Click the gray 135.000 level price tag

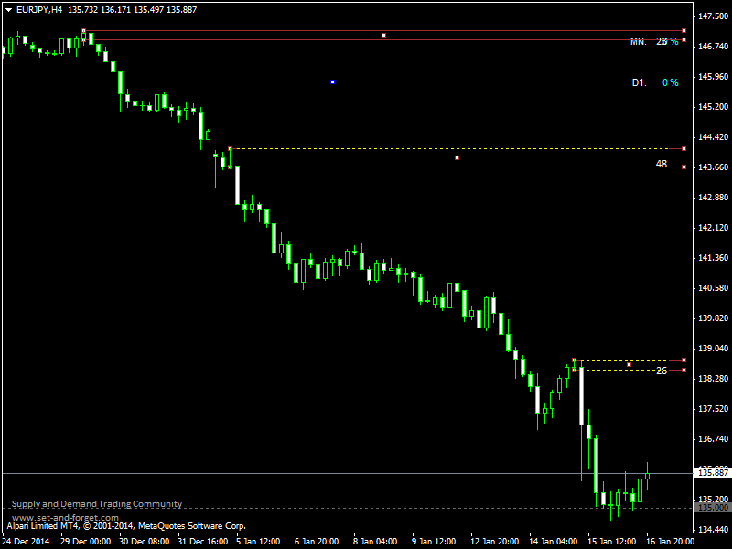pyautogui.click(x=713, y=508)
